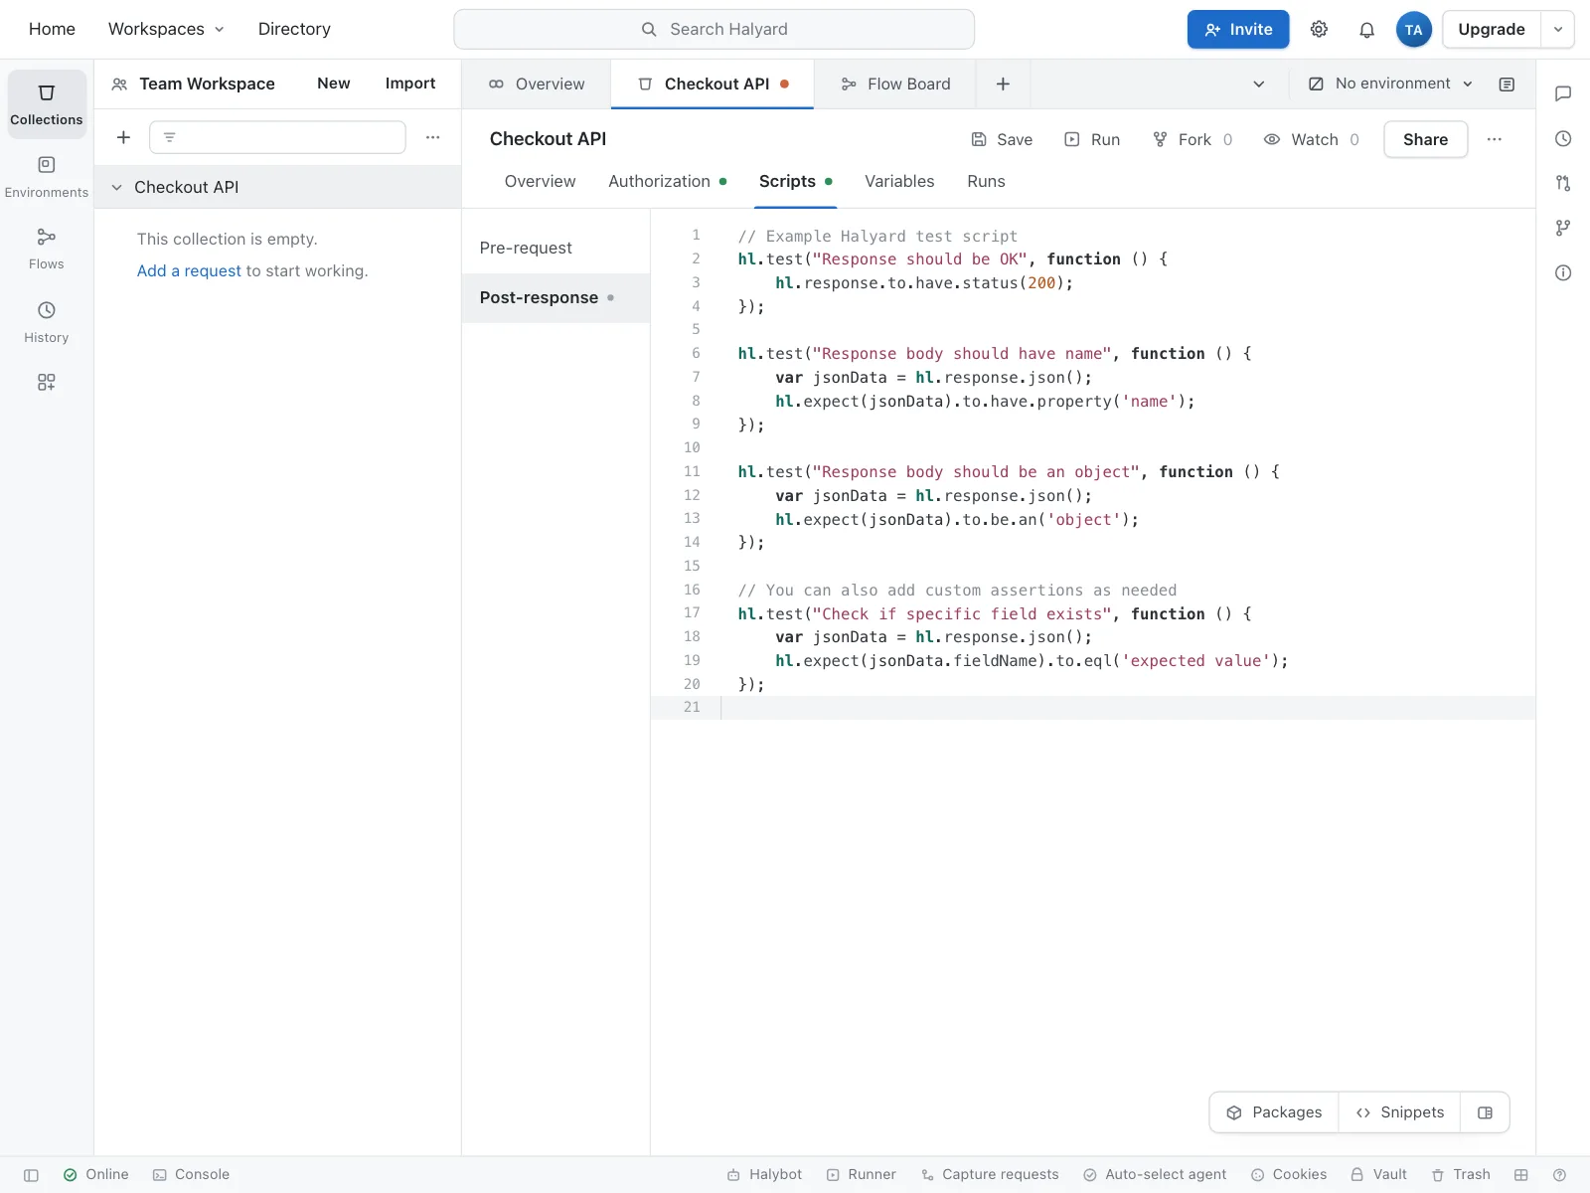Click Import in the workspace header
This screenshot has height=1193, width=1590.
click(410, 84)
